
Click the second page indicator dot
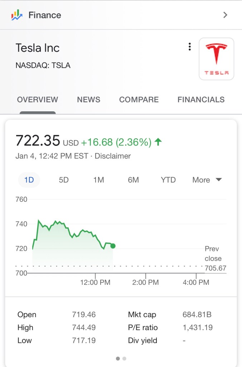tap(124, 358)
